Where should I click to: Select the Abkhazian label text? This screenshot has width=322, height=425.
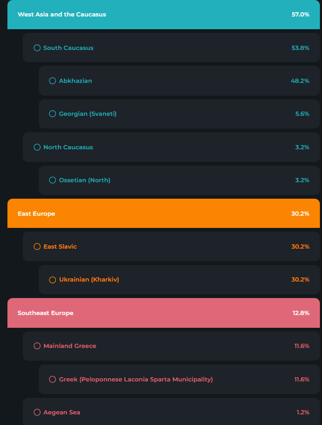[75, 81]
